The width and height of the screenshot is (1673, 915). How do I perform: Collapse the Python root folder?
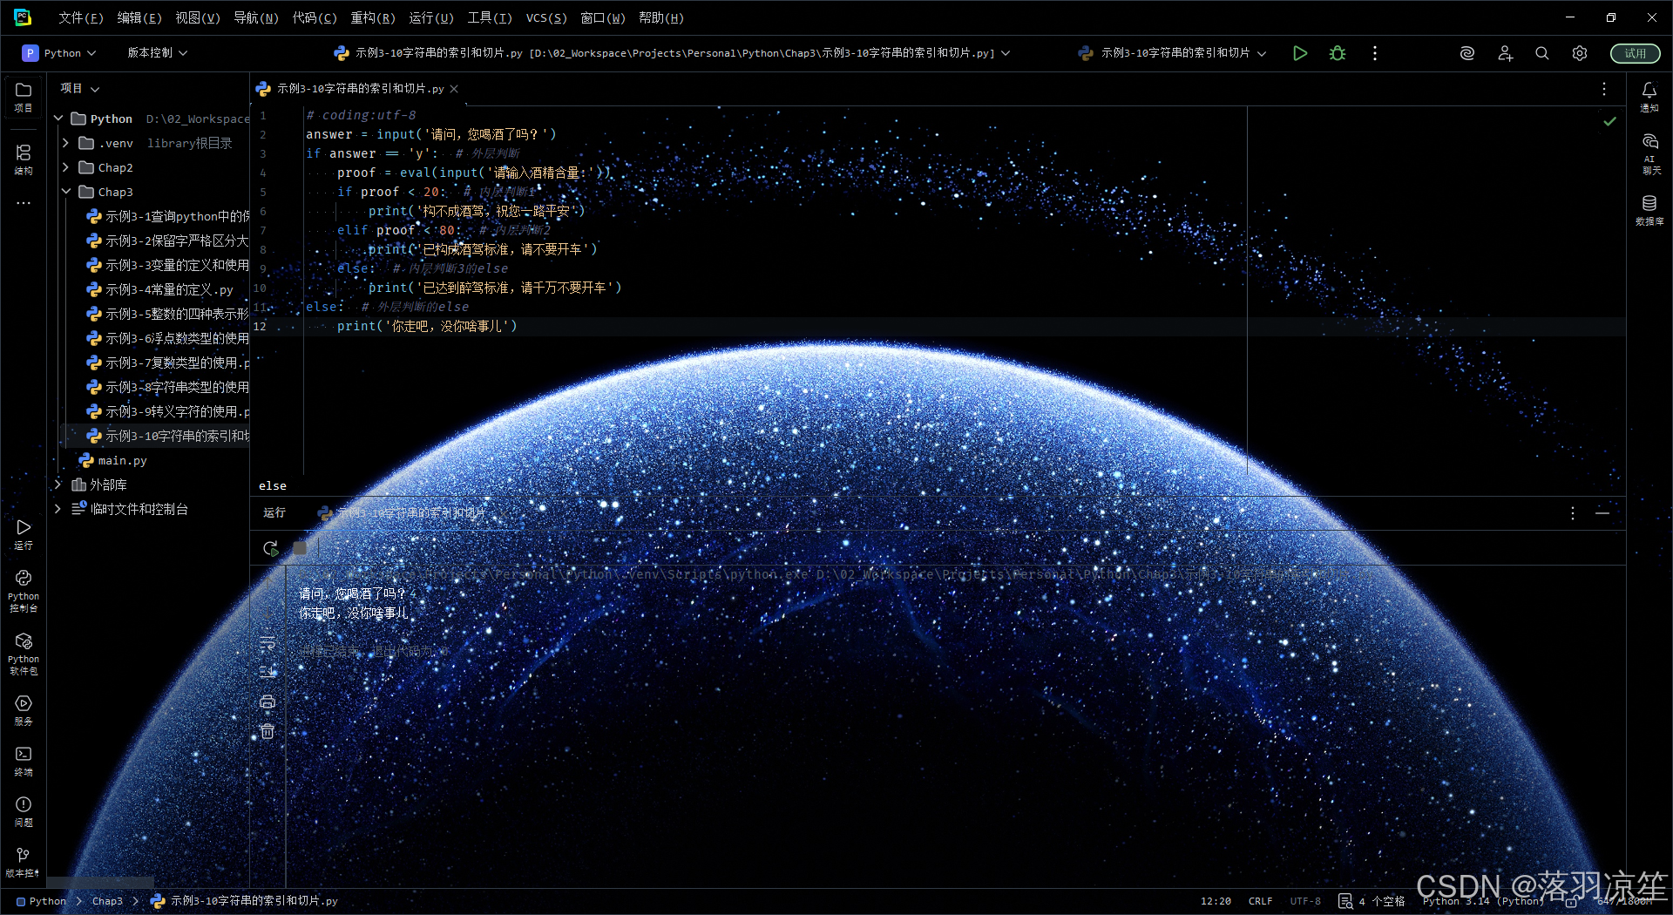(x=58, y=119)
